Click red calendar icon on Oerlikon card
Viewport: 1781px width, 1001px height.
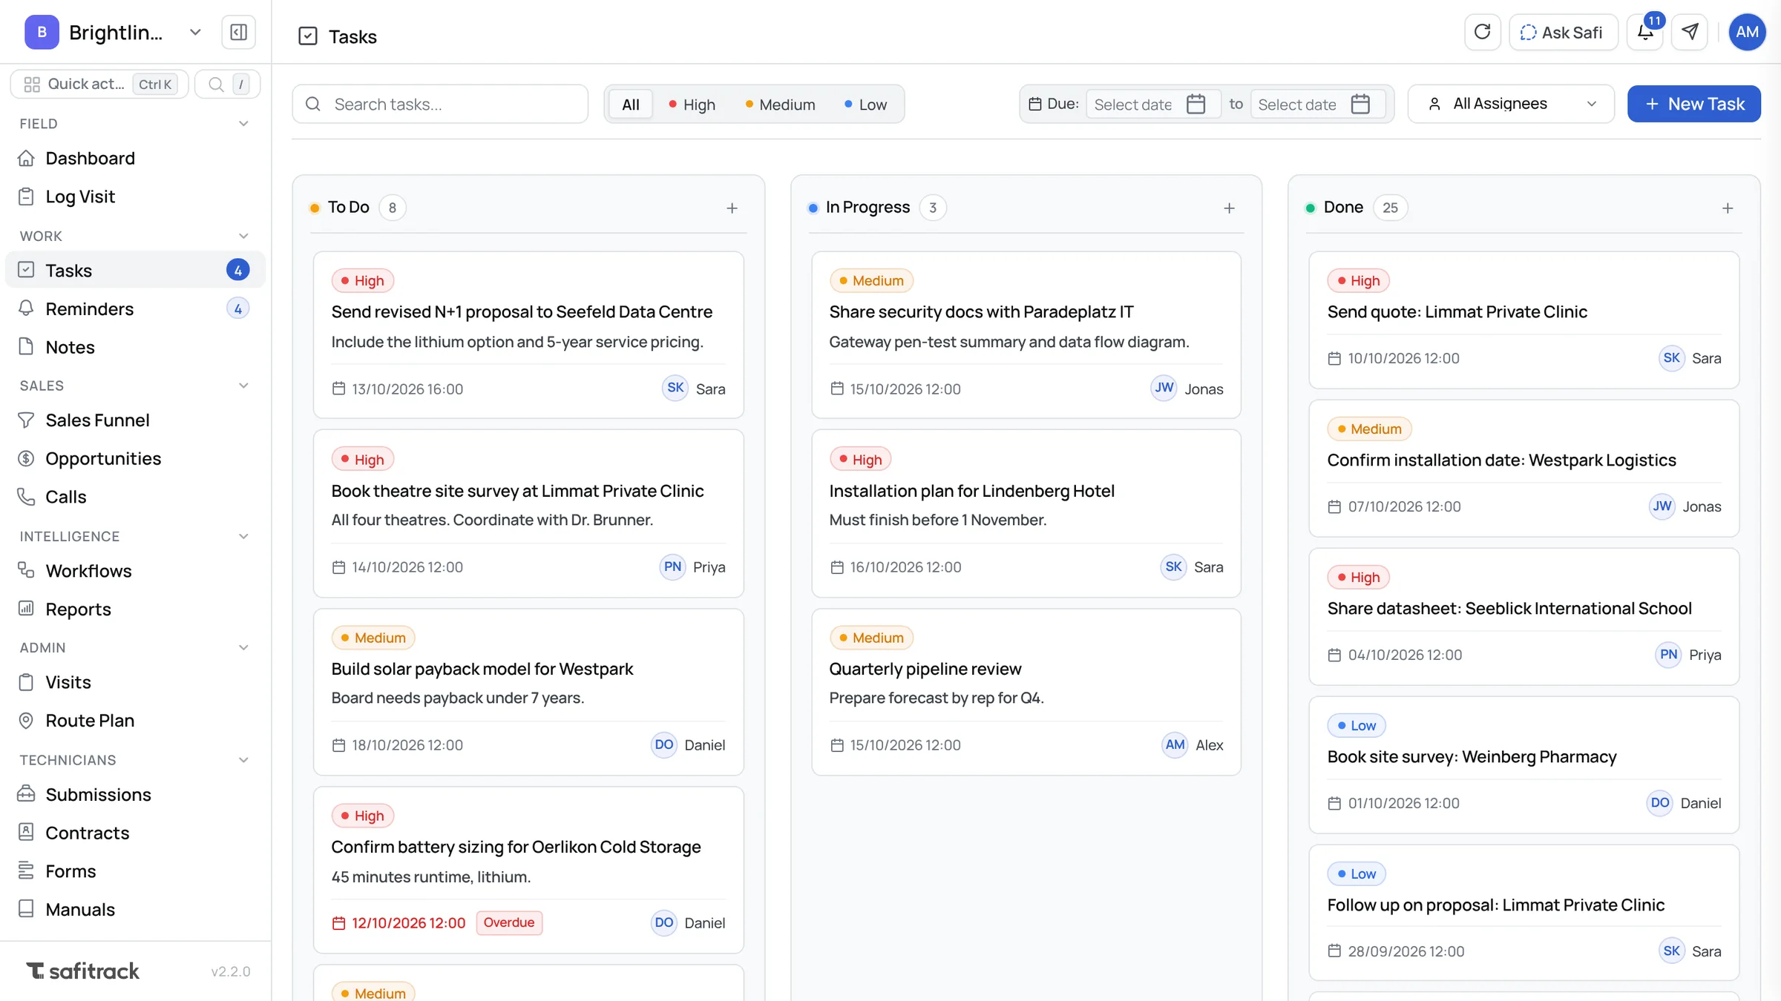point(338,923)
